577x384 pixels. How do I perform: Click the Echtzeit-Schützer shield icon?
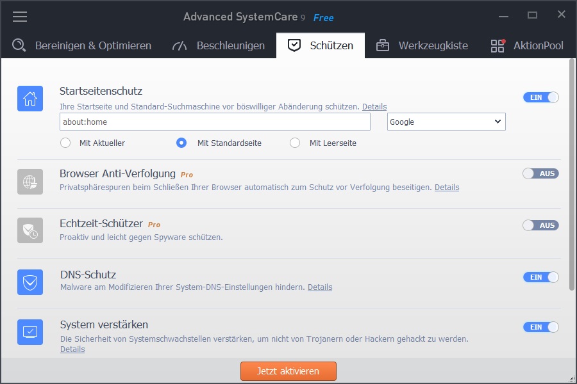click(x=30, y=230)
